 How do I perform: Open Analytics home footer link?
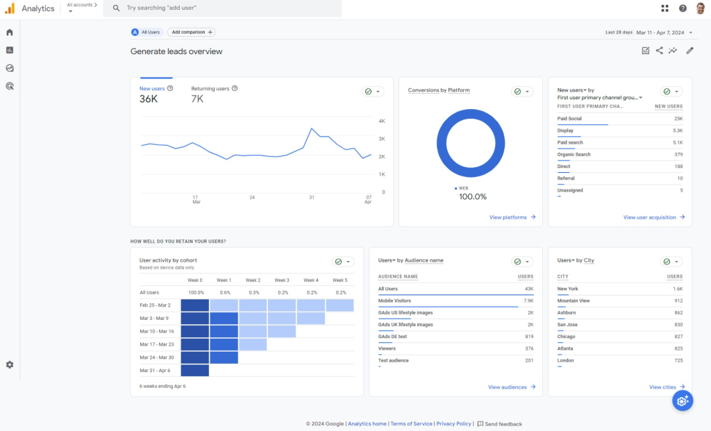tap(367, 424)
